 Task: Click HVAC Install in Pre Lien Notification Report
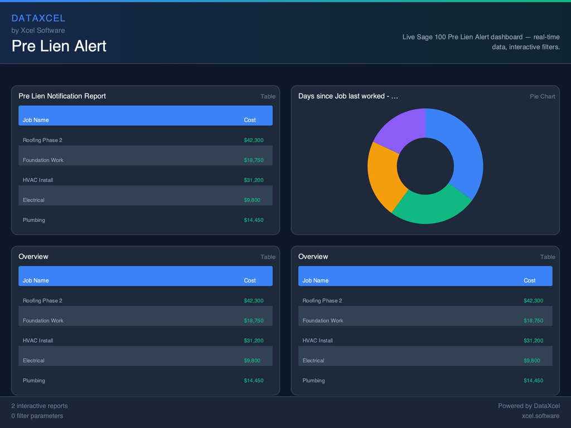pyautogui.click(x=38, y=180)
